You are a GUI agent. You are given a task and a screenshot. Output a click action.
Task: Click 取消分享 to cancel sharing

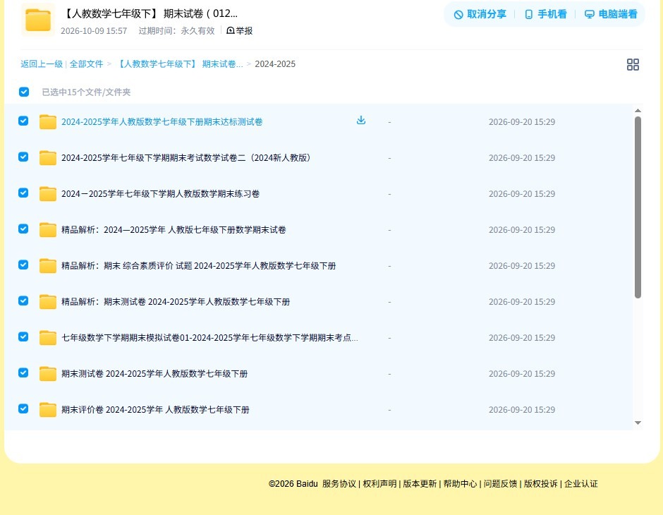point(480,14)
